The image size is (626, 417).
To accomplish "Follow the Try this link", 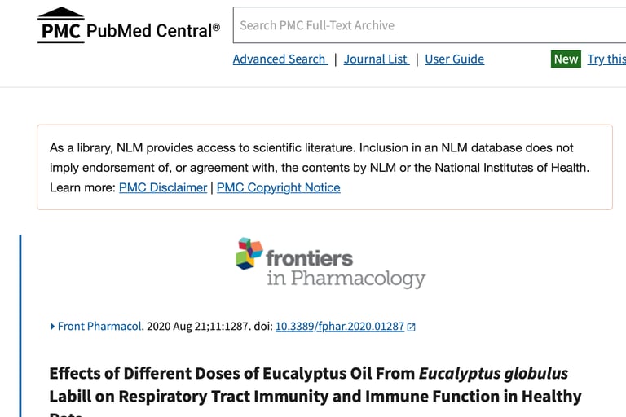I will tap(606, 59).
